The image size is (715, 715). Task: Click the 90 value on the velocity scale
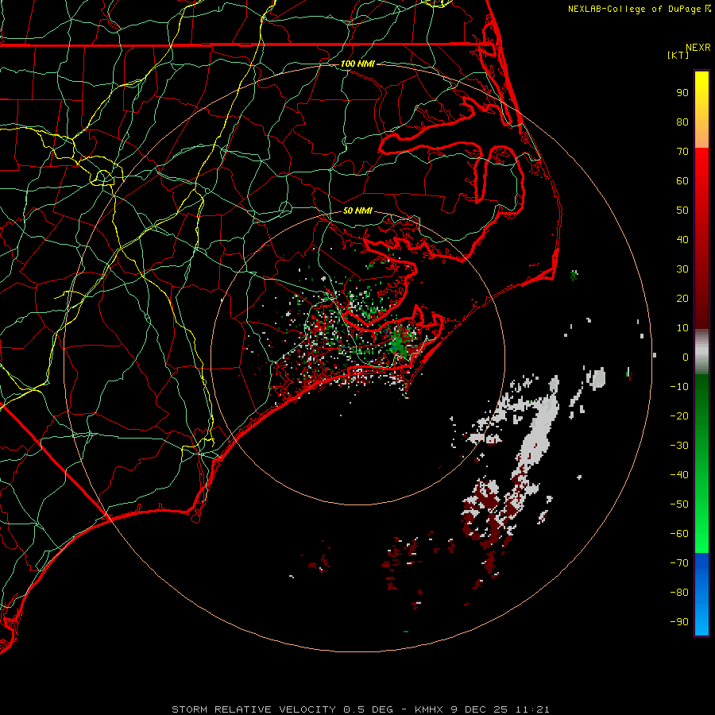click(x=682, y=93)
